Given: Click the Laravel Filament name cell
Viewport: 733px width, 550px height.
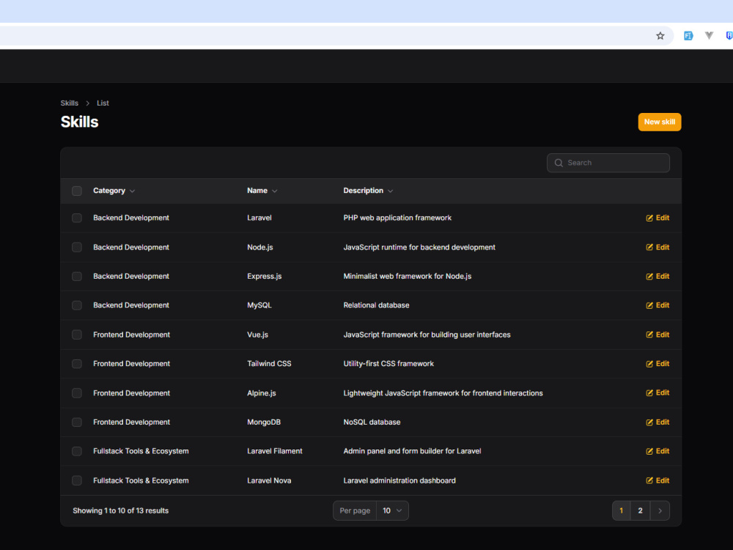Looking at the screenshot, I should 274,451.
